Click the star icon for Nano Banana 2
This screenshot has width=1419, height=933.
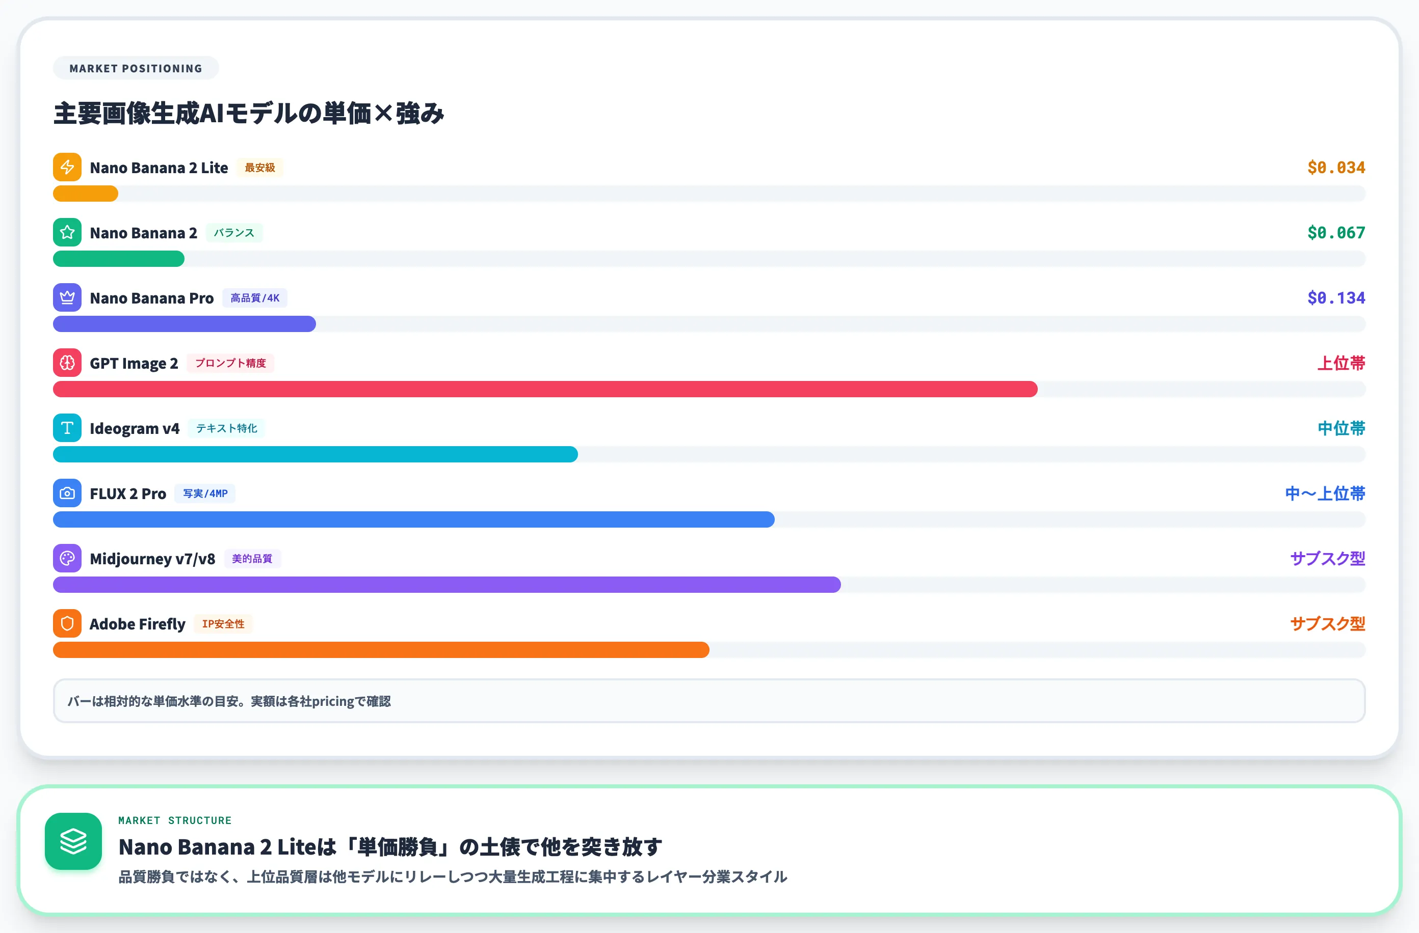(x=67, y=232)
